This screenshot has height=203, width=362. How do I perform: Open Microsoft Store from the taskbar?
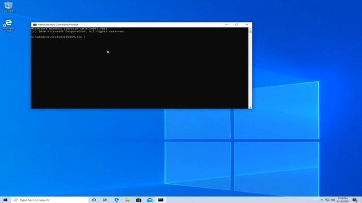(139, 200)
